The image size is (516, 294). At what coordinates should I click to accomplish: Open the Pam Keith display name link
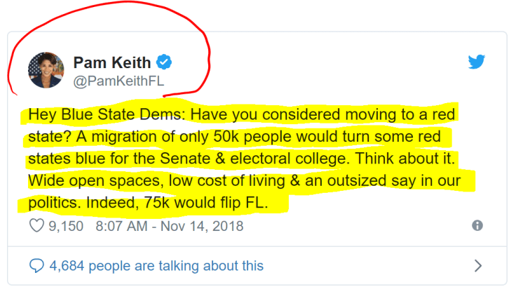[x=112, y=62]
